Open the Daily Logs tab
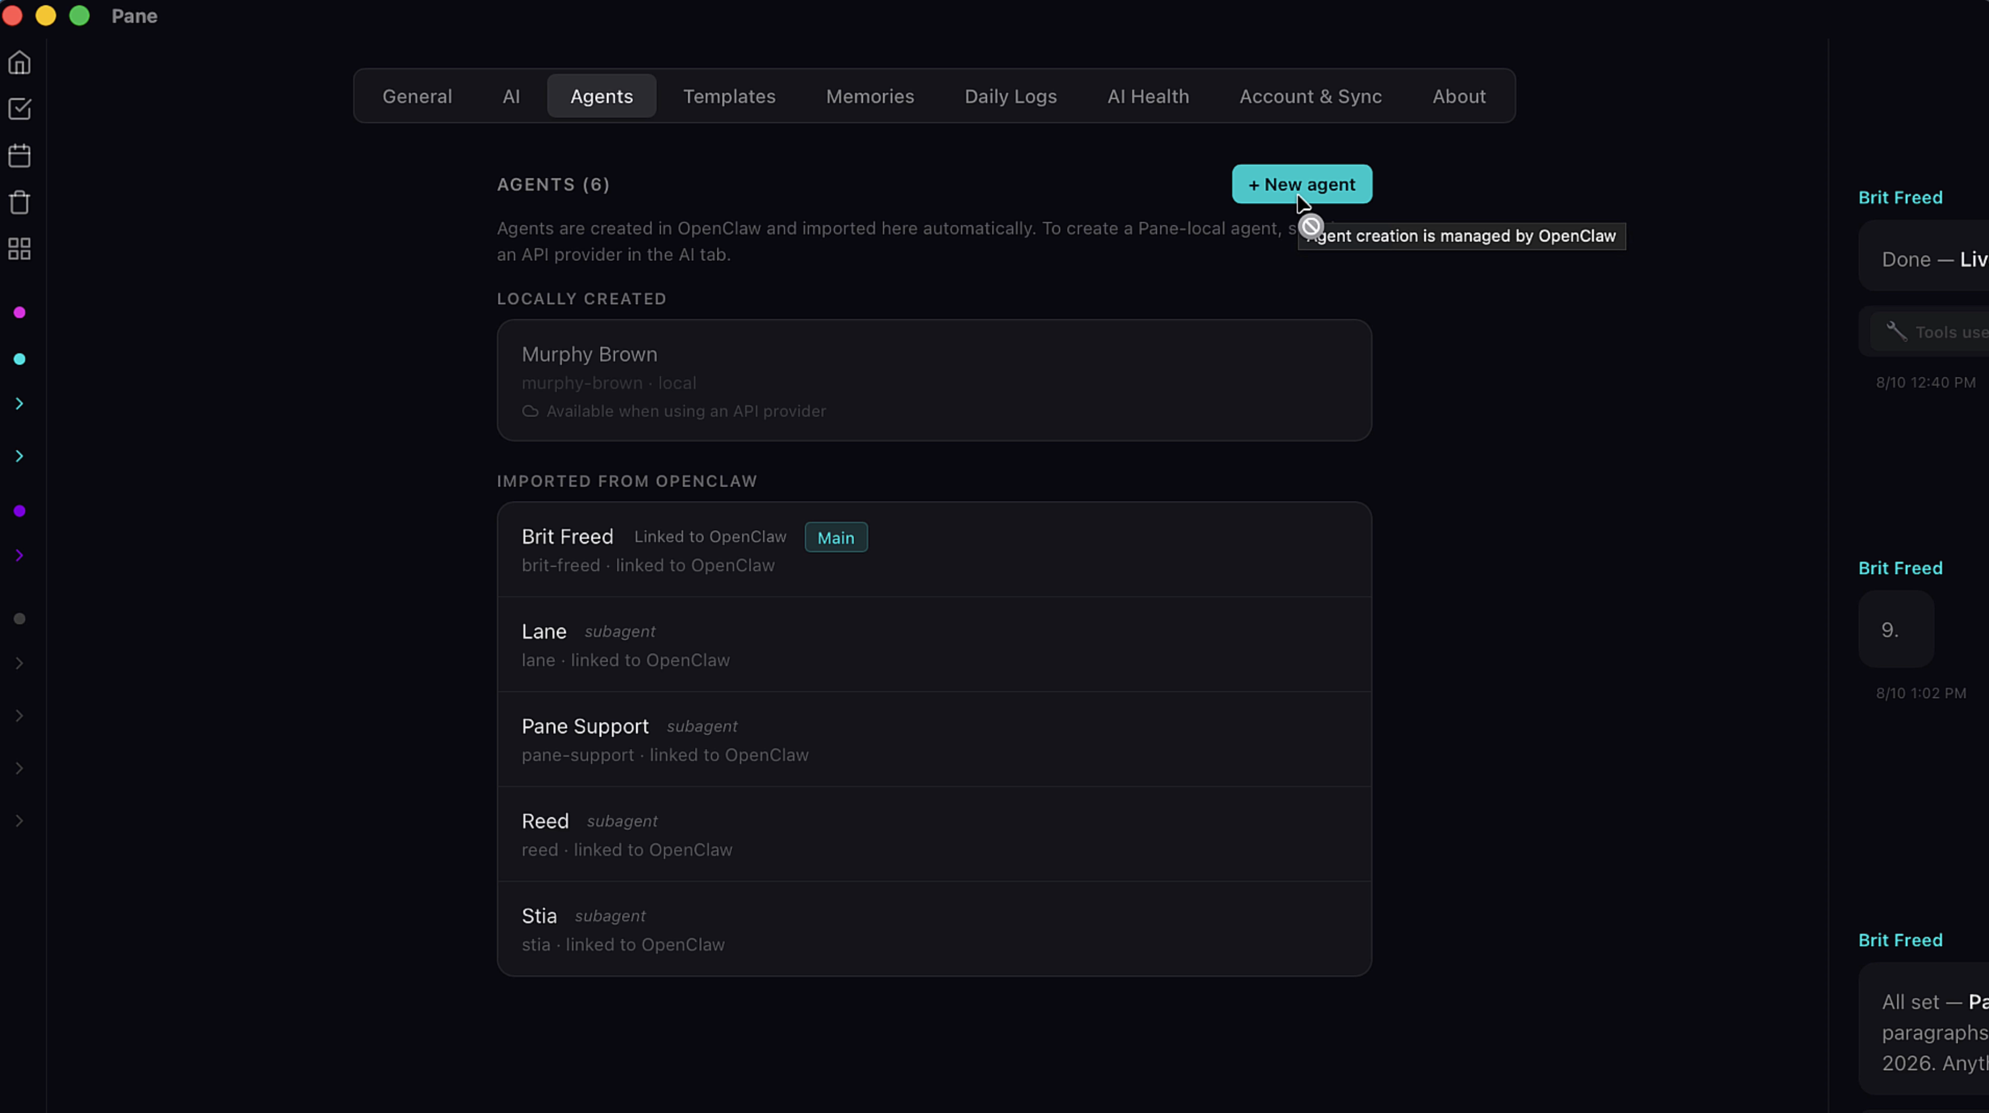This screenshot has height=1113, width=1989. click(x=1010, y=96)
